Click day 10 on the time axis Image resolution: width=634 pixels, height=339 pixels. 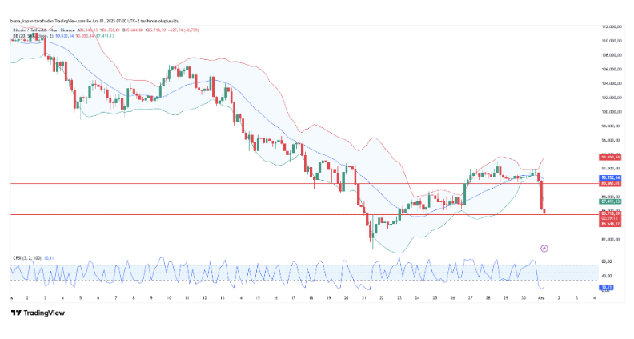click(x=168, y=297)
